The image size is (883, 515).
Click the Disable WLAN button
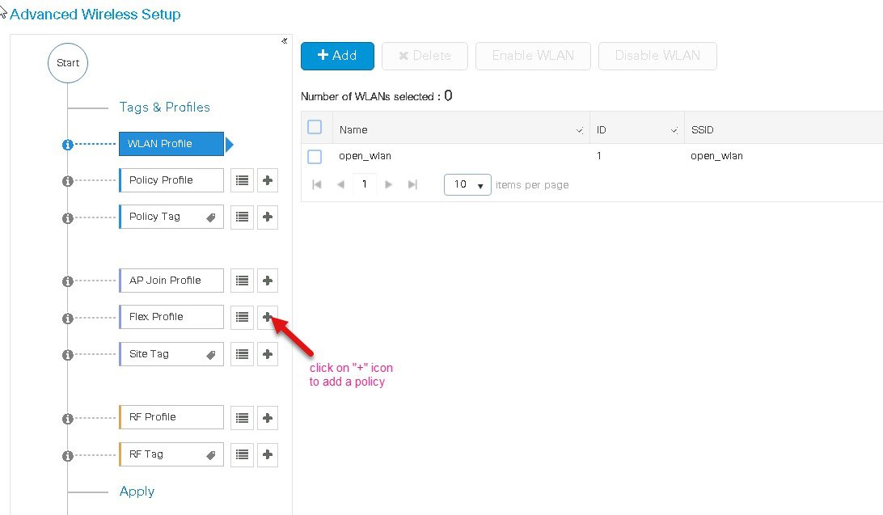tap(657, 56)
